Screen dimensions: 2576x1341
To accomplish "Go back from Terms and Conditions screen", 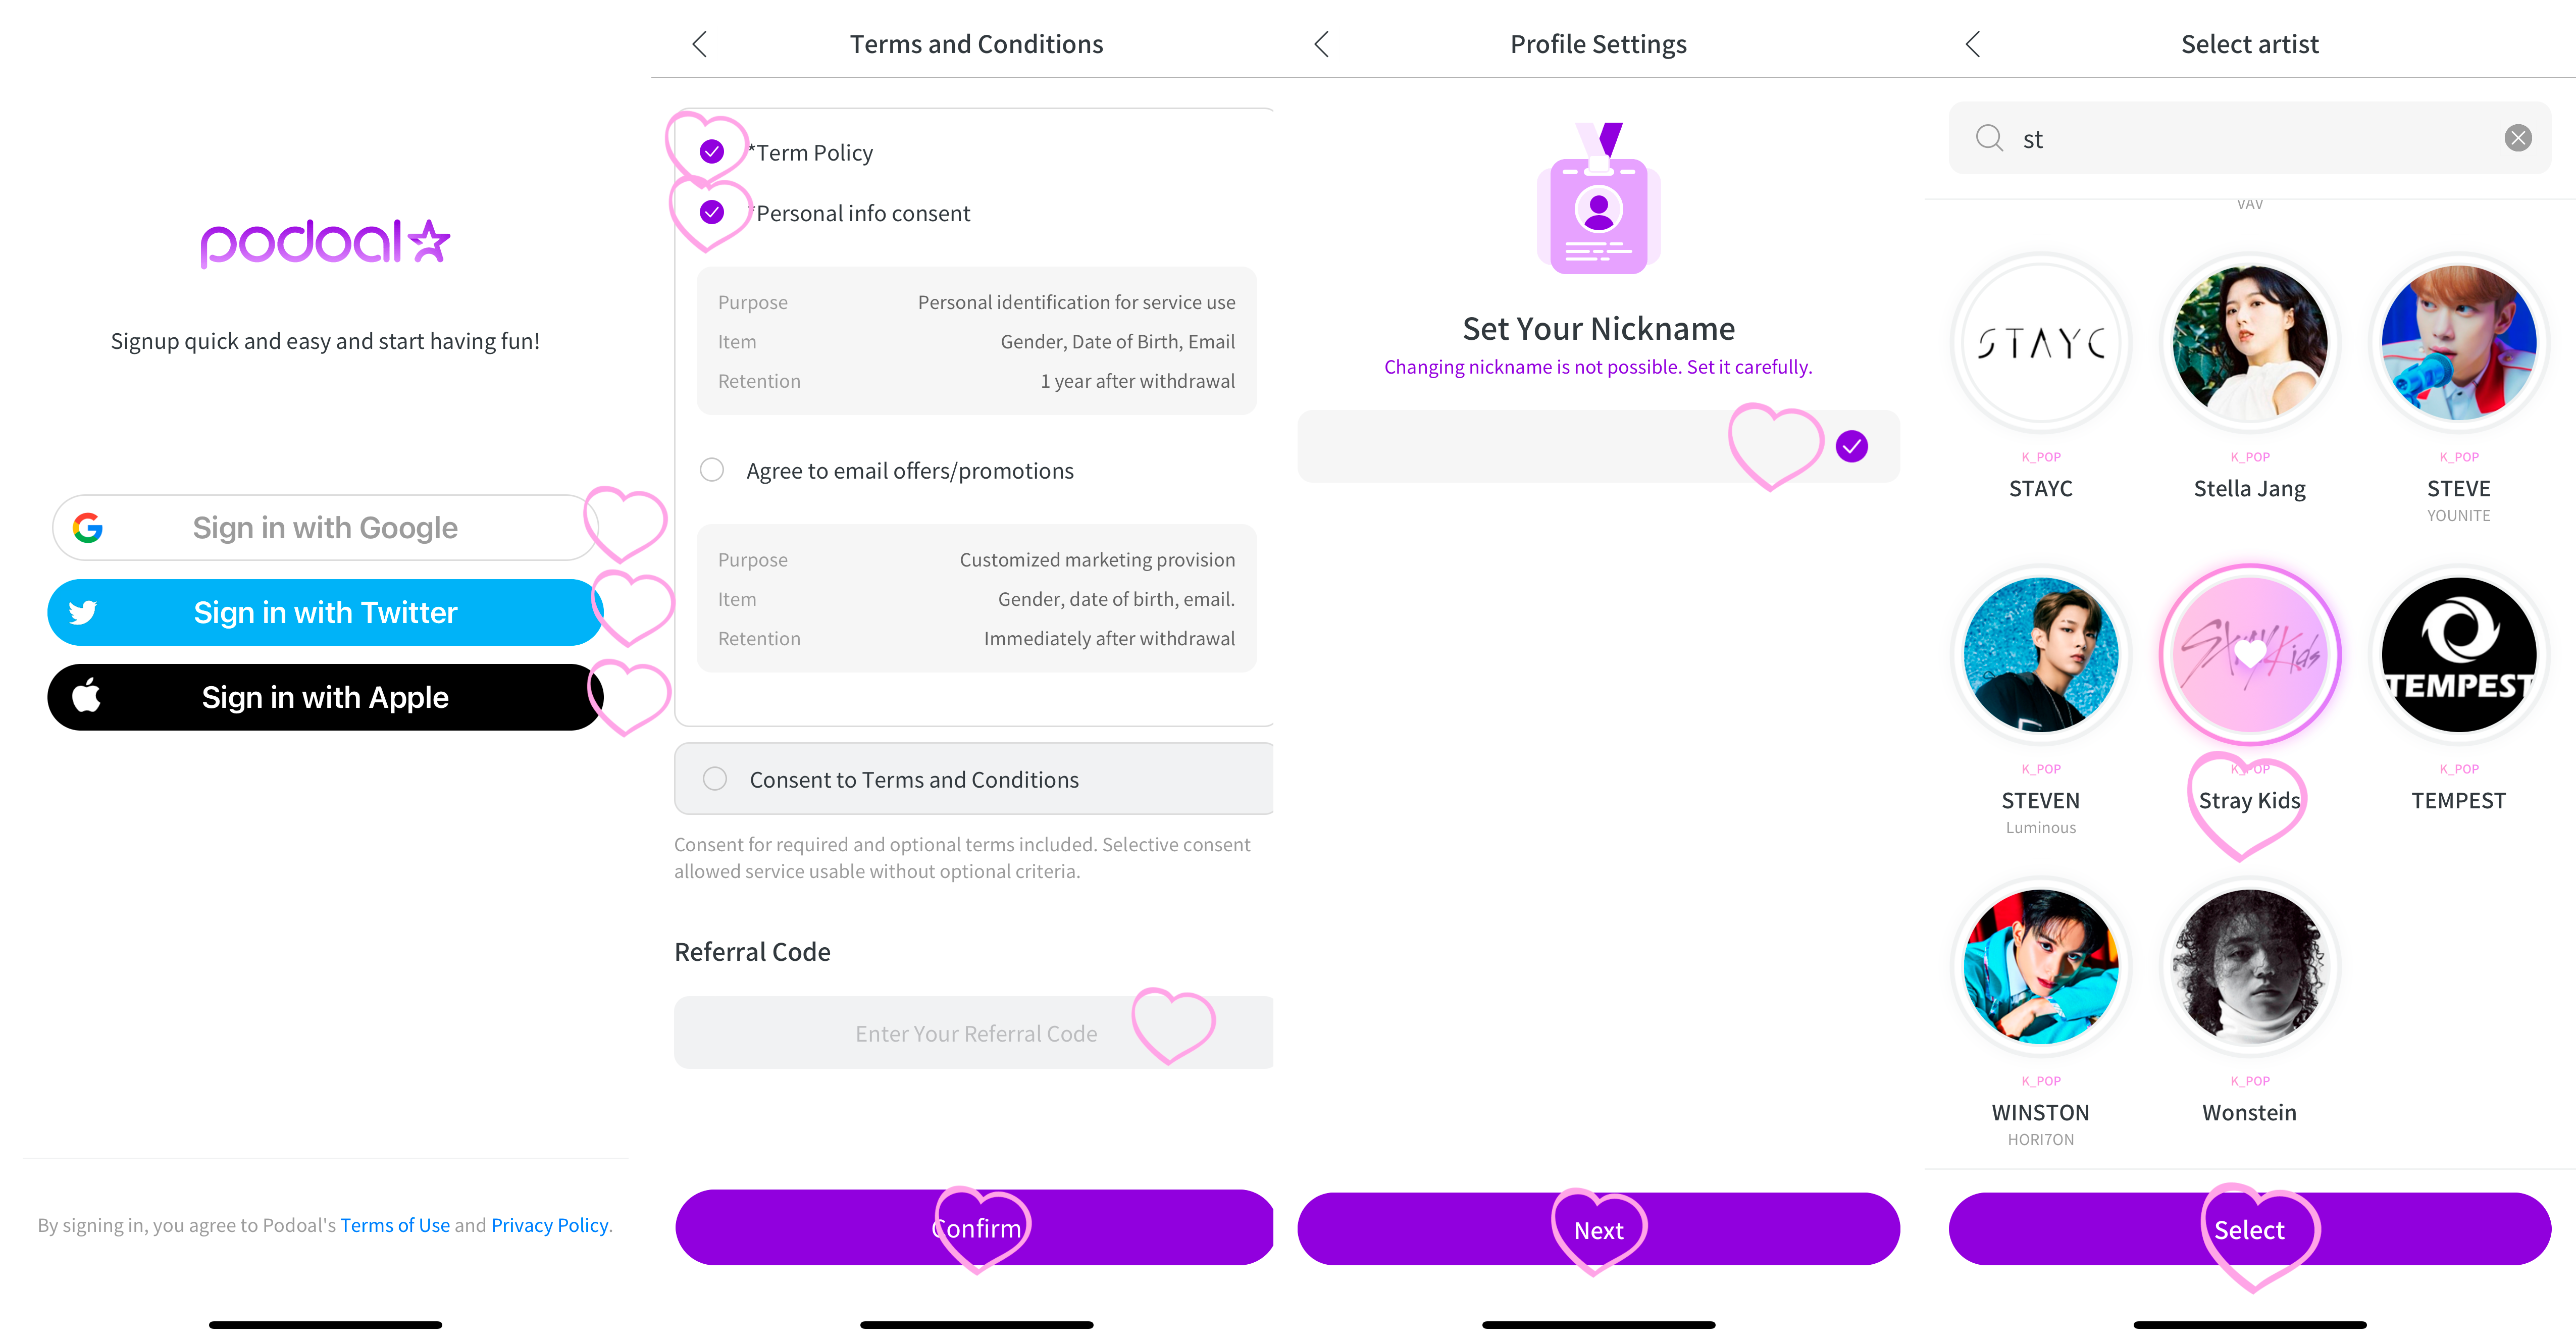I will (700, 44).
